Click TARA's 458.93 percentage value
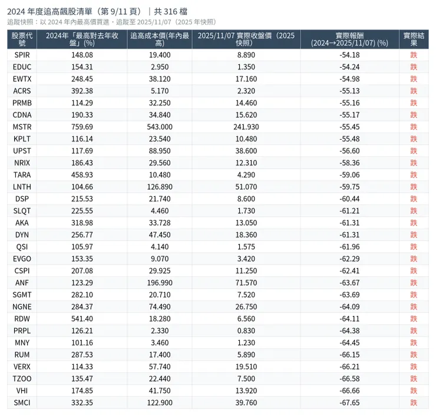The width and height of the screenshot is (436, 416). [82, 175]
